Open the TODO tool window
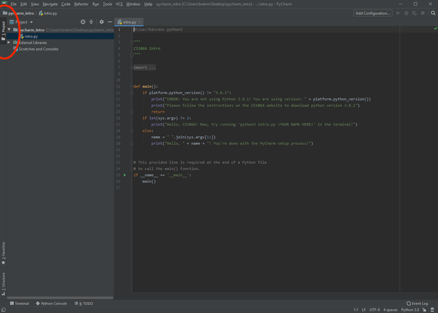 coord(84,303)
